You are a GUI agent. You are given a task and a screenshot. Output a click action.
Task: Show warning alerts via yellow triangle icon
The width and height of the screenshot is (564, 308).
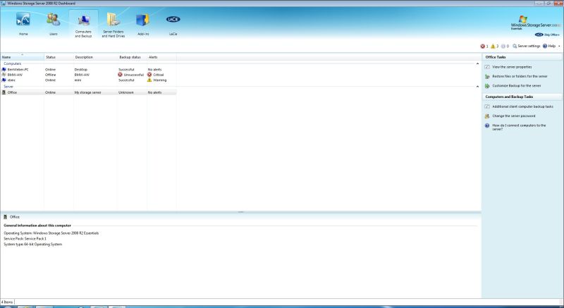point(493,47)
